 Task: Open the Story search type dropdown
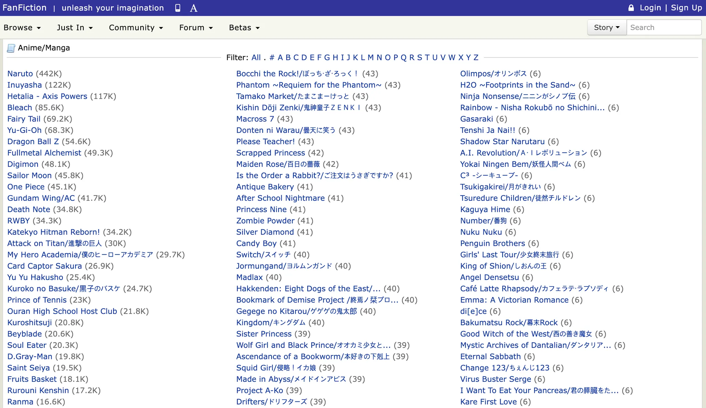point(607,27)
